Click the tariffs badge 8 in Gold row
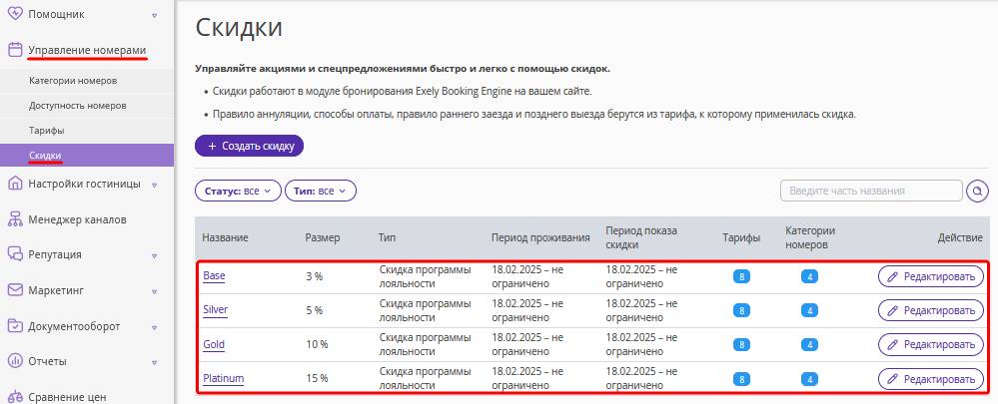This screenshot has width=998, height=404. pyautogui.click(x=741, y=345)
